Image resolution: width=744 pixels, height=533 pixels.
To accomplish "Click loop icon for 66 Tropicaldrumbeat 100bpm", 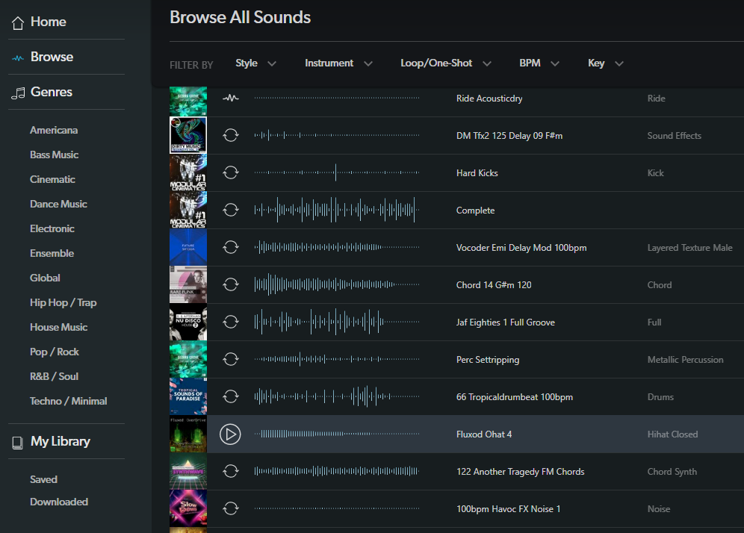I will [x=231, y=396].
